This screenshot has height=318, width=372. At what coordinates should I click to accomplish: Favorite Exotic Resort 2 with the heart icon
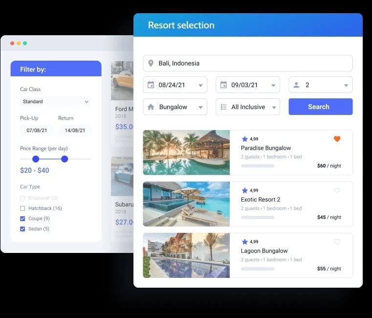point(337,190)
